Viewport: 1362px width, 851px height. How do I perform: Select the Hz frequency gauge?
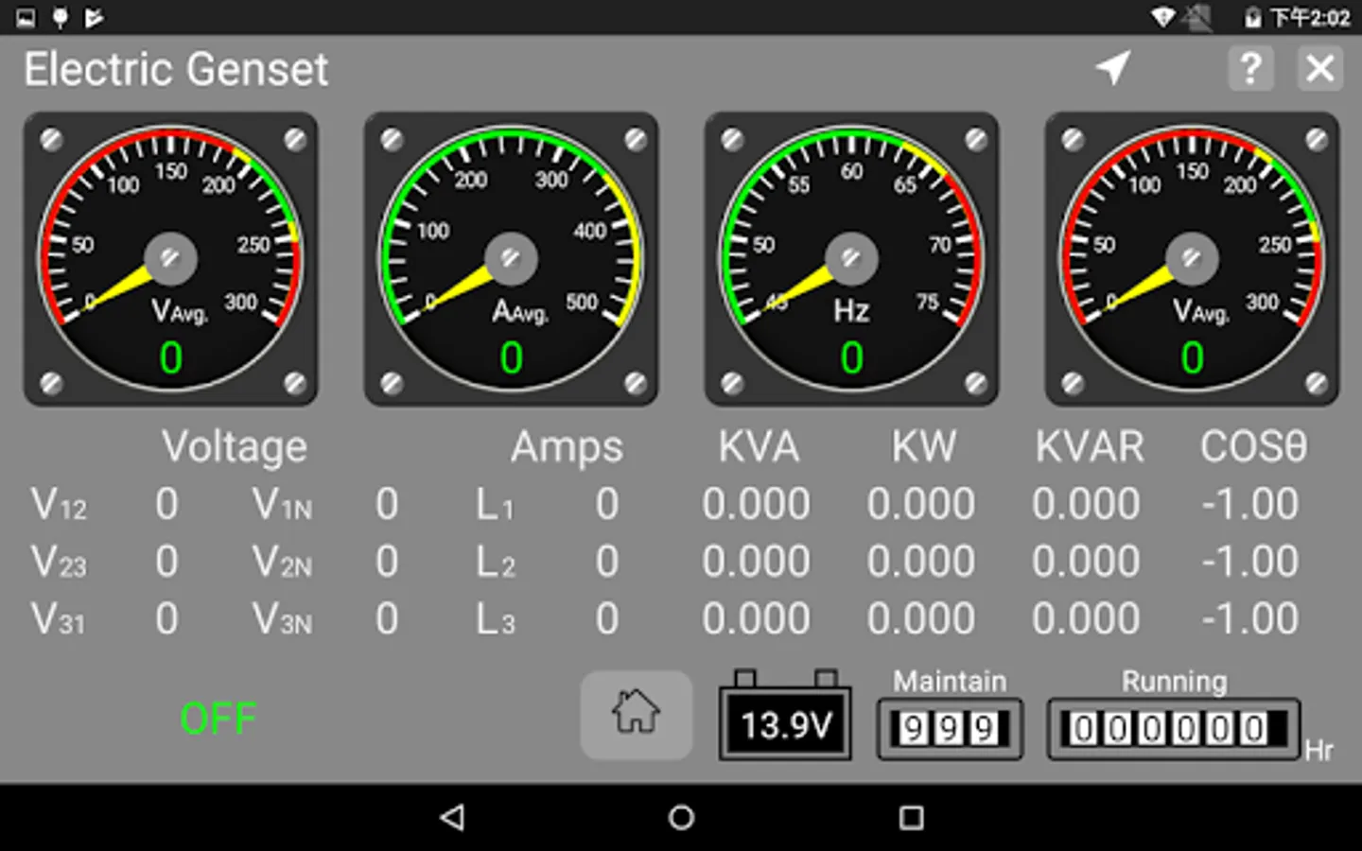[x=851, y=259]
